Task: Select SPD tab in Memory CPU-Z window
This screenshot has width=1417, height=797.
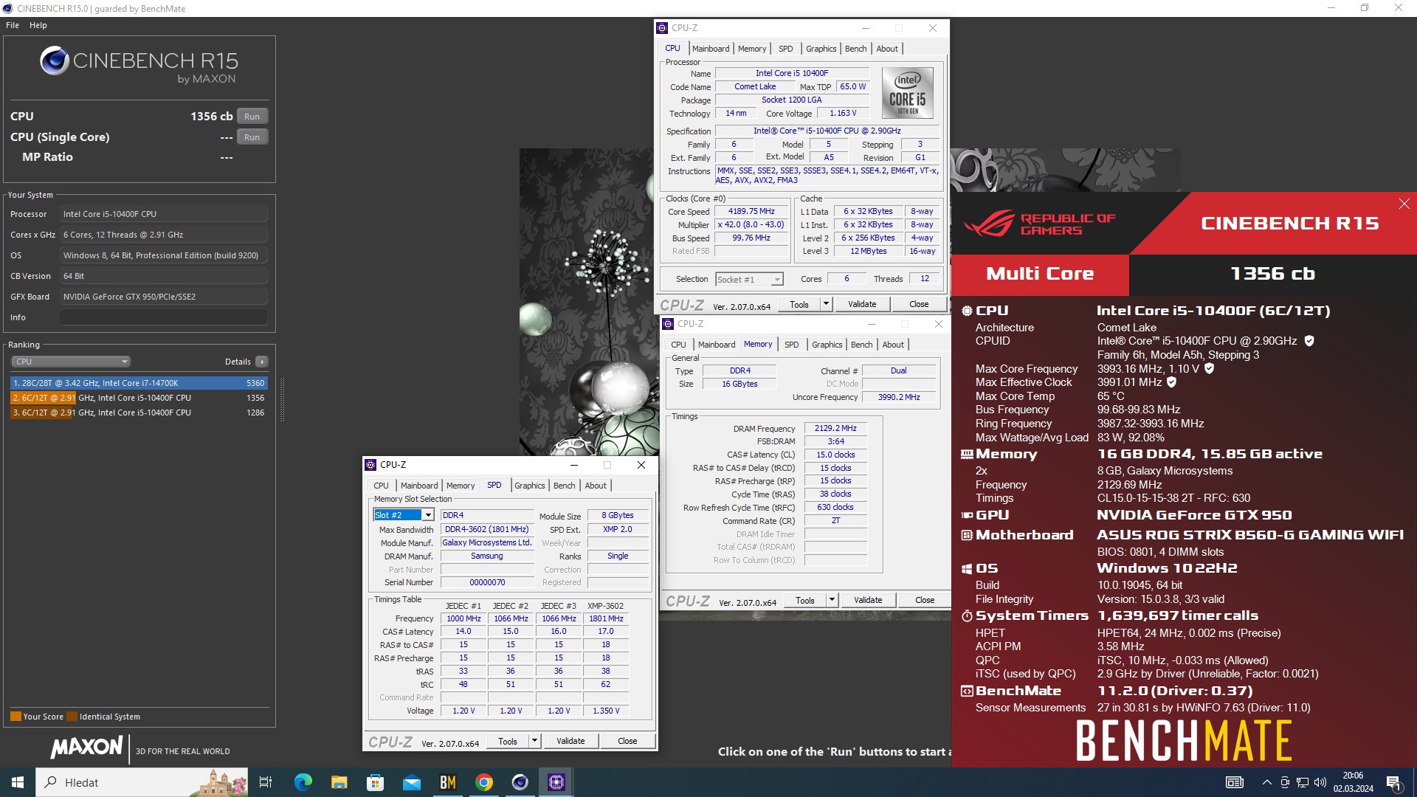Action: point(791,345)
